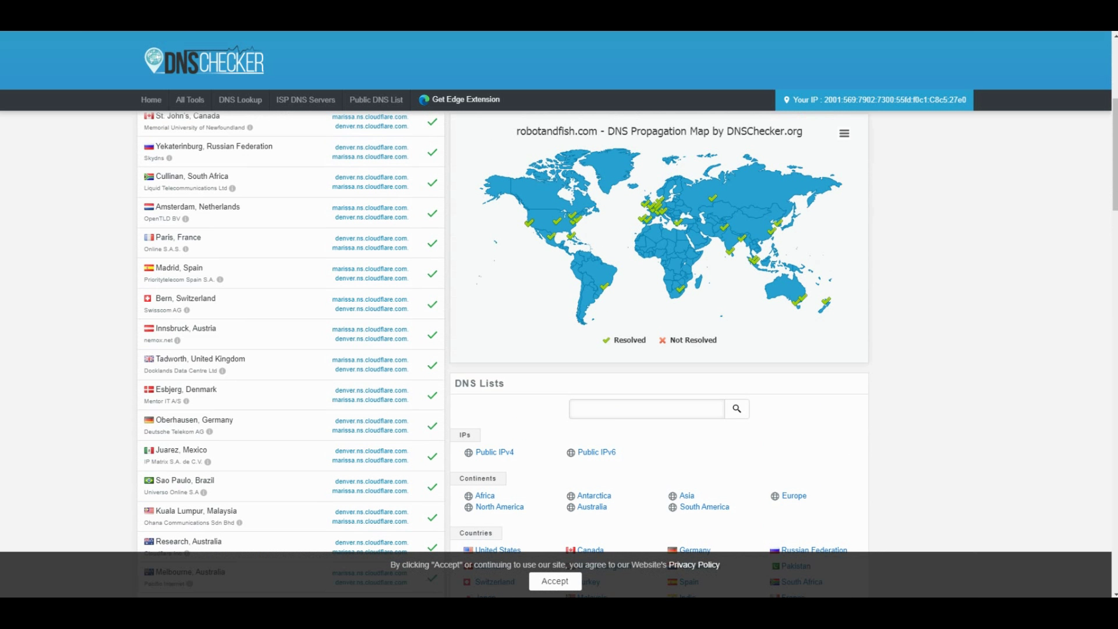Open the Public IPv6 list link
The width and height of the screenshot is (1118, 629).
596,452
